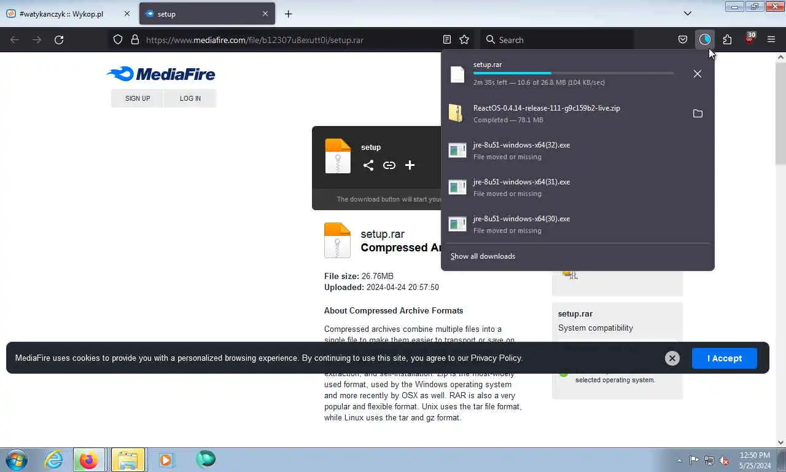Viewport: 786px width, 472px height.
Task: Dismiss cookie banner with round X icon
Action: coord(672,358)
